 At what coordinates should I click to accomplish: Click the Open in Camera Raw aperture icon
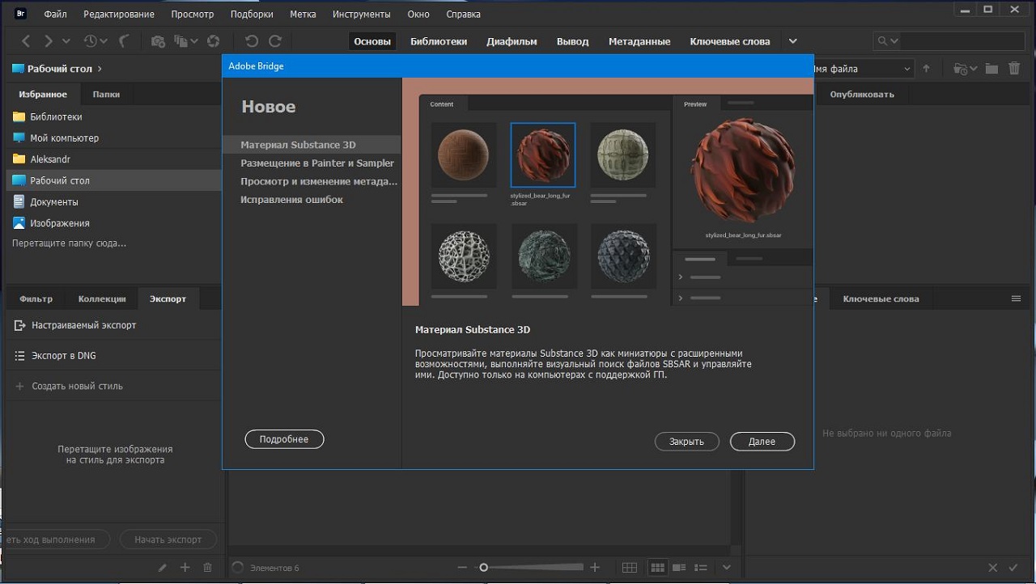(x=214, y=41)
